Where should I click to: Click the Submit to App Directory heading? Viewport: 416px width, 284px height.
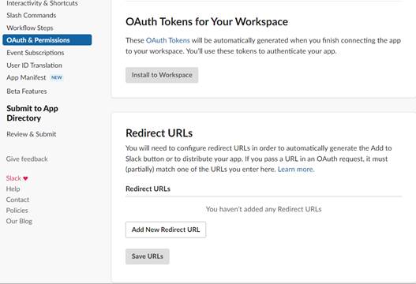pyautogui.click(x=32, y=114)
